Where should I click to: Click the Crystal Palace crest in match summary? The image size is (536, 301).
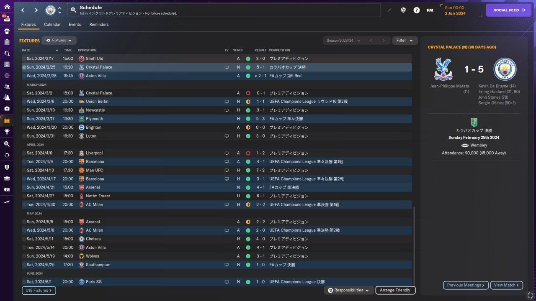[443, 69]
